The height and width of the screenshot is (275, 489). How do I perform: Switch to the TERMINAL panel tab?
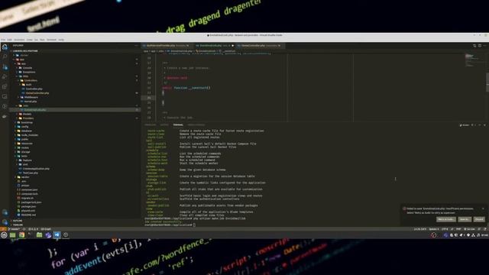pos(178,125)
